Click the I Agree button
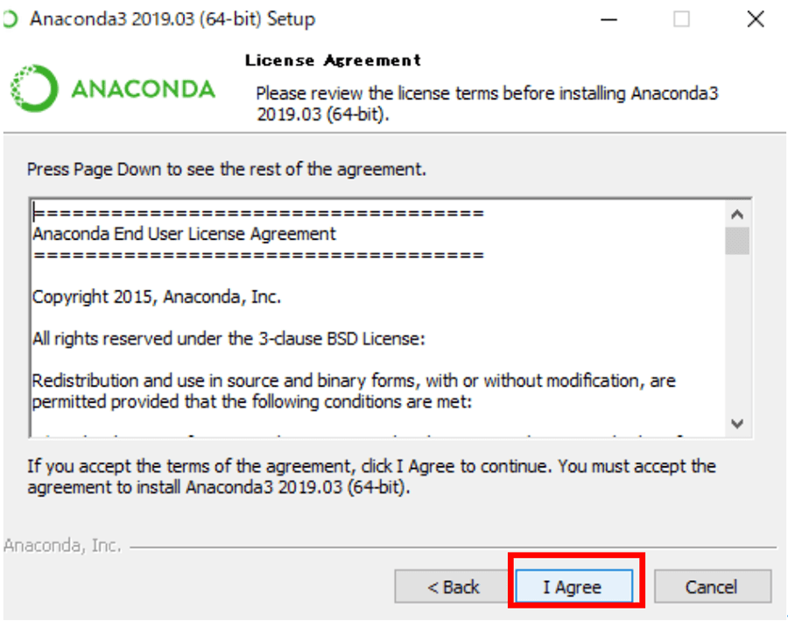Viewport: 788px width, 621px height. coord(573,586)
